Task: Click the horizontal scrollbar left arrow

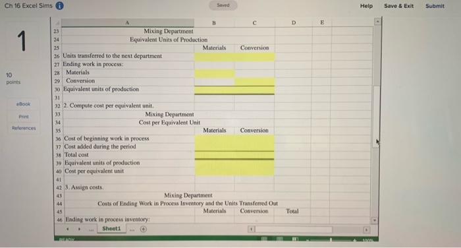Action: [x=252, y=229]
